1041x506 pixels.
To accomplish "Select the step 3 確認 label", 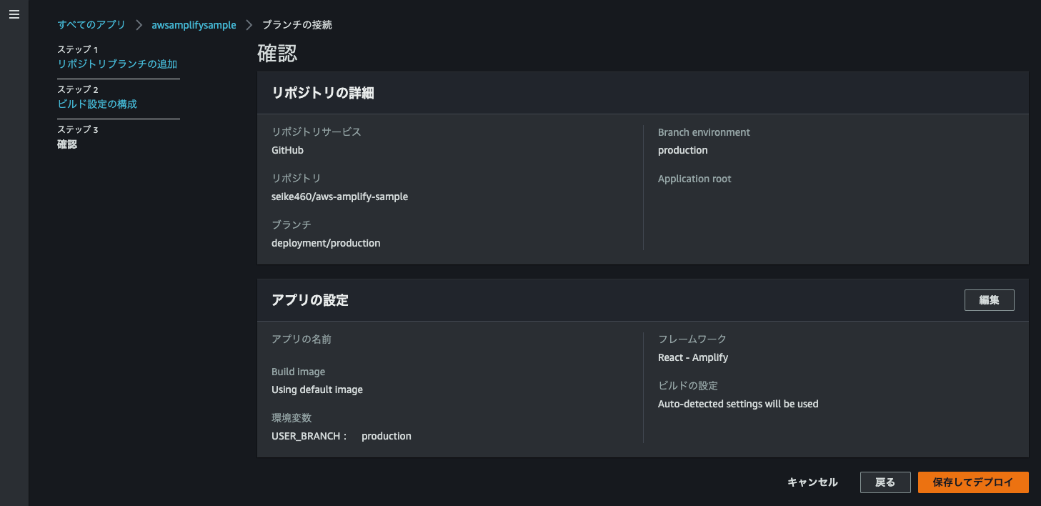I will click(x=67, y=144).
